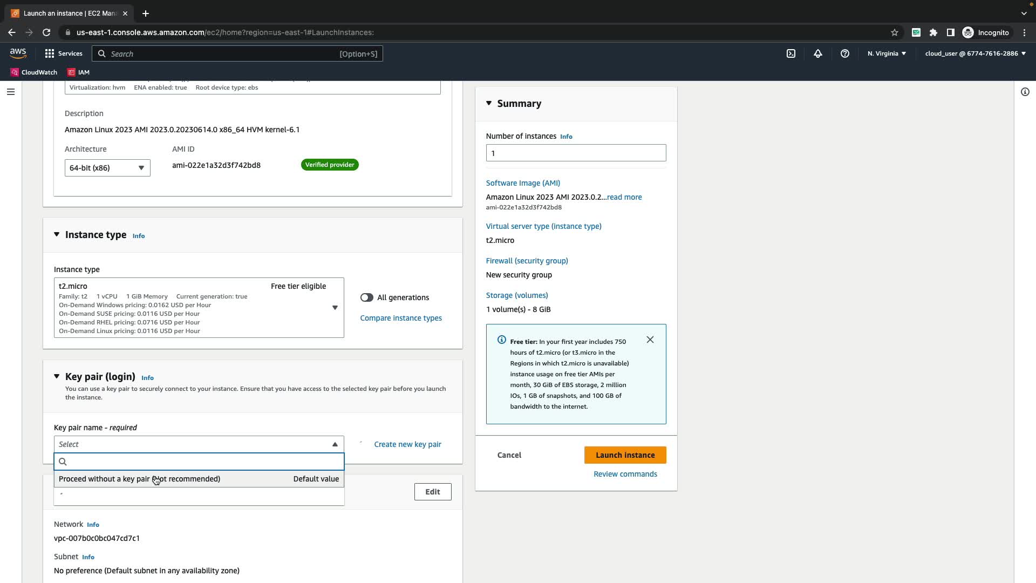Open AWS CloudShell icon in top bar

[790, 53]
